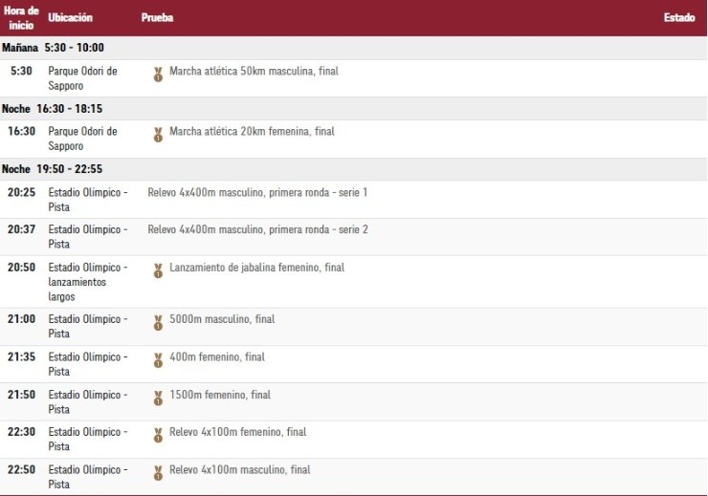The width and height of the screenshot is (708, 496).
Task: Open Relevo 4x400m masculino serie 1
Action: pos(257,193)
